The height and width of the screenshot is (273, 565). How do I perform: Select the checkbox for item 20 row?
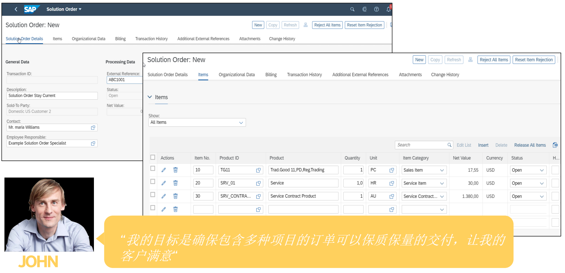click(x=153, y=181)
